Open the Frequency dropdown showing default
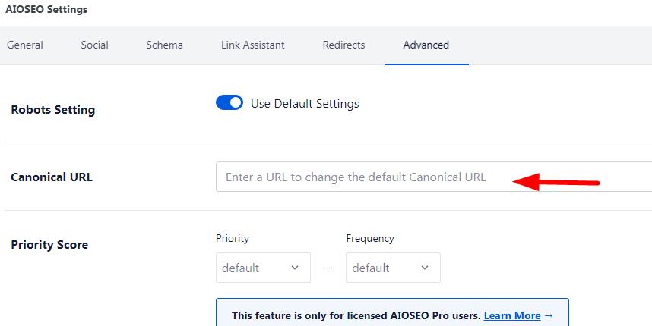The height and width of the screenshot is (326, 652). pos(393,268)
